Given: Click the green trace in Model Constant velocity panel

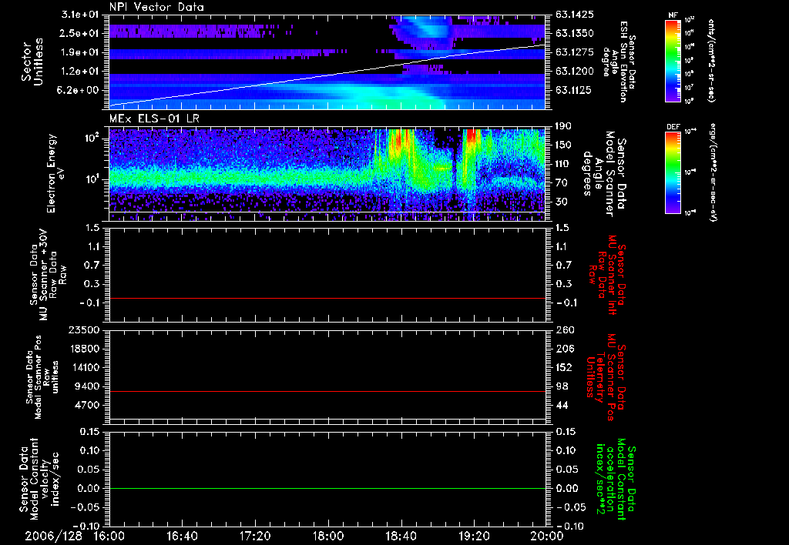Looking at the screenshot, I should (327, 488).
